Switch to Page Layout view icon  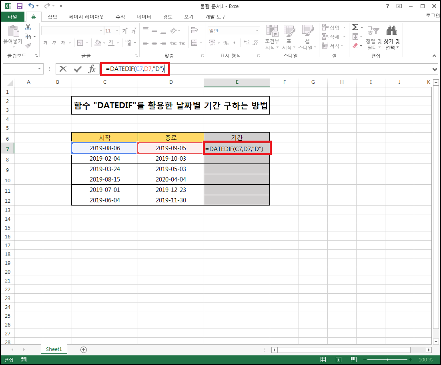point(339,360)
